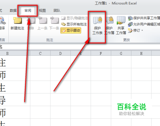Switch to the 数据 ribbon tab
This screenshot has width=160, height=126.
point(13,11)
